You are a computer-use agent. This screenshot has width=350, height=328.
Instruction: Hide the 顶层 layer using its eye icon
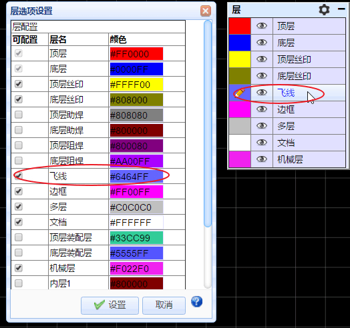[262, 26]
